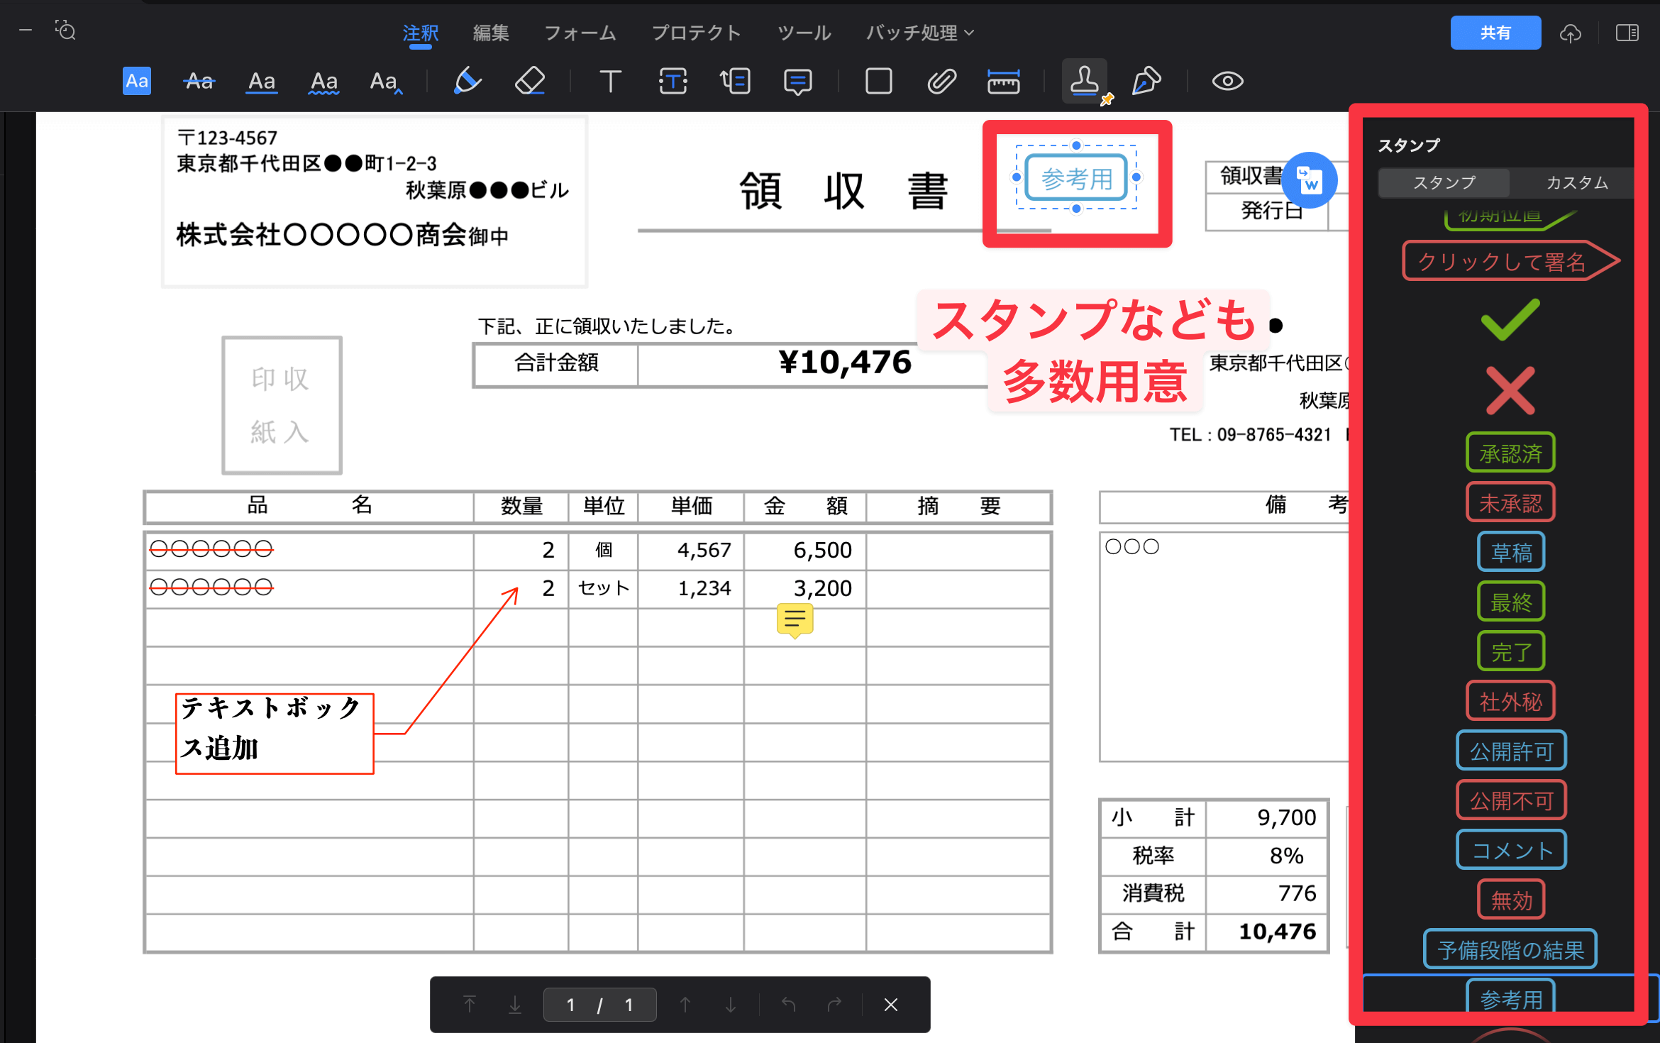Click the blue PDF to Word floating icon
This screenshot has width=1660, height=1043.
click(1309, 180)
